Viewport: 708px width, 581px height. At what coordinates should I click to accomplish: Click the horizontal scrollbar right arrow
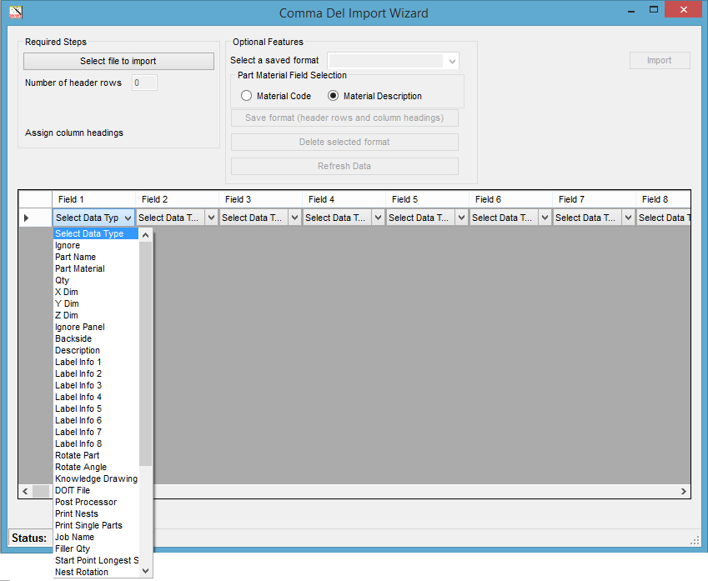point(684,491)
